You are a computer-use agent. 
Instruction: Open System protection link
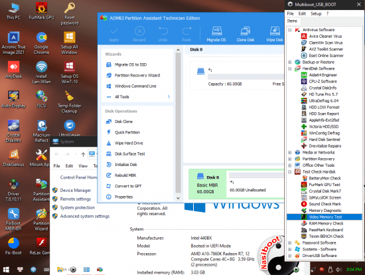coord(77,208)
